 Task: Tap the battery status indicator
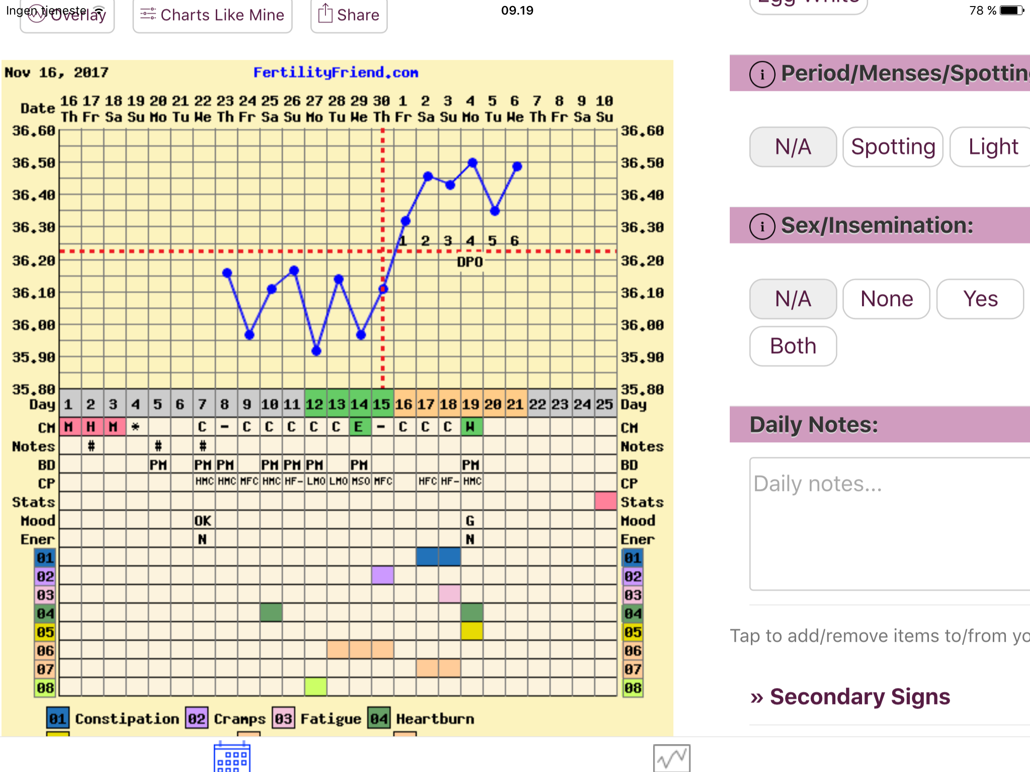point(1011,11)
